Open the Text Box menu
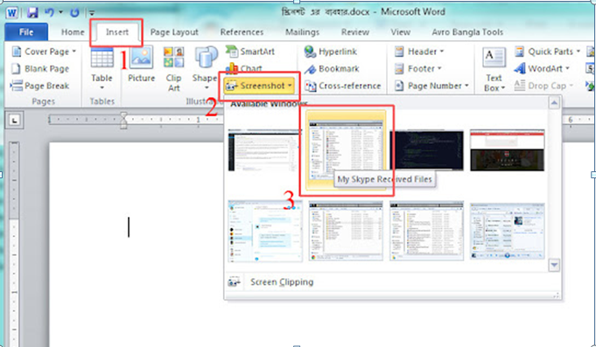The height and width of the screenshot is (347, 596). [494, 69]
